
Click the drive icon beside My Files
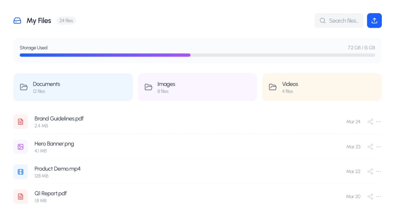[x=17, y=20]
